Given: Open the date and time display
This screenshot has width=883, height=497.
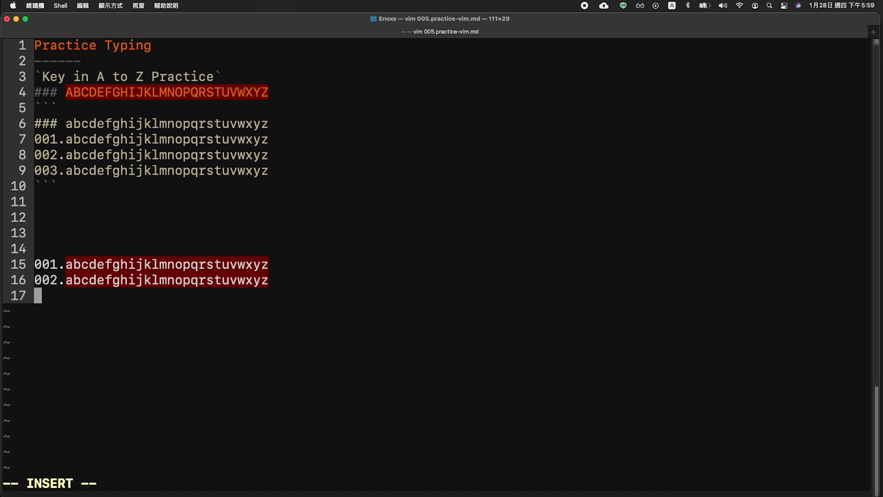Looking at the screenshot, I should pyautogui.click(x=842, y=6).
